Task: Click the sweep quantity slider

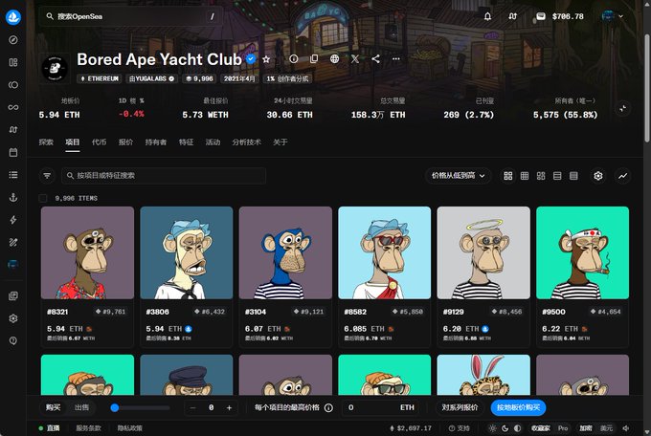Action: click(x=141, y=407)
